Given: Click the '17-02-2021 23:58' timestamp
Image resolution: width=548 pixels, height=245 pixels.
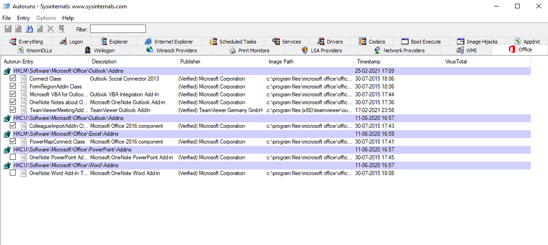Looking at the screenshot, I should pyautogui.click(x=375, y=110).
